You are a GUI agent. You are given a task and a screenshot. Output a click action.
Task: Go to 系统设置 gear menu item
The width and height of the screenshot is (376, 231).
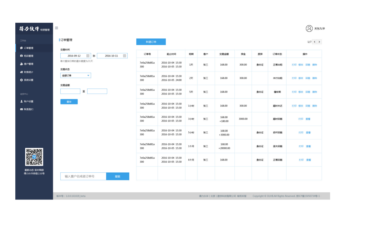tap(28, 80)
